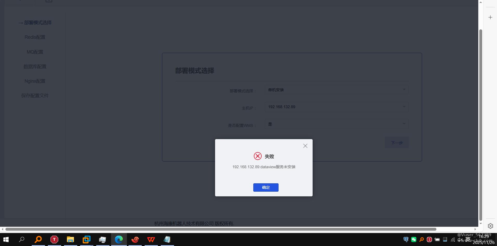Switch the 英 input method indicator
The height and width of the screenshot is (246, 497).
tap(468, 239)
